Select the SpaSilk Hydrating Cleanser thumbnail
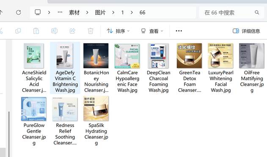Image resolution: width=267 pixels, height=157 pixels. 96,108
